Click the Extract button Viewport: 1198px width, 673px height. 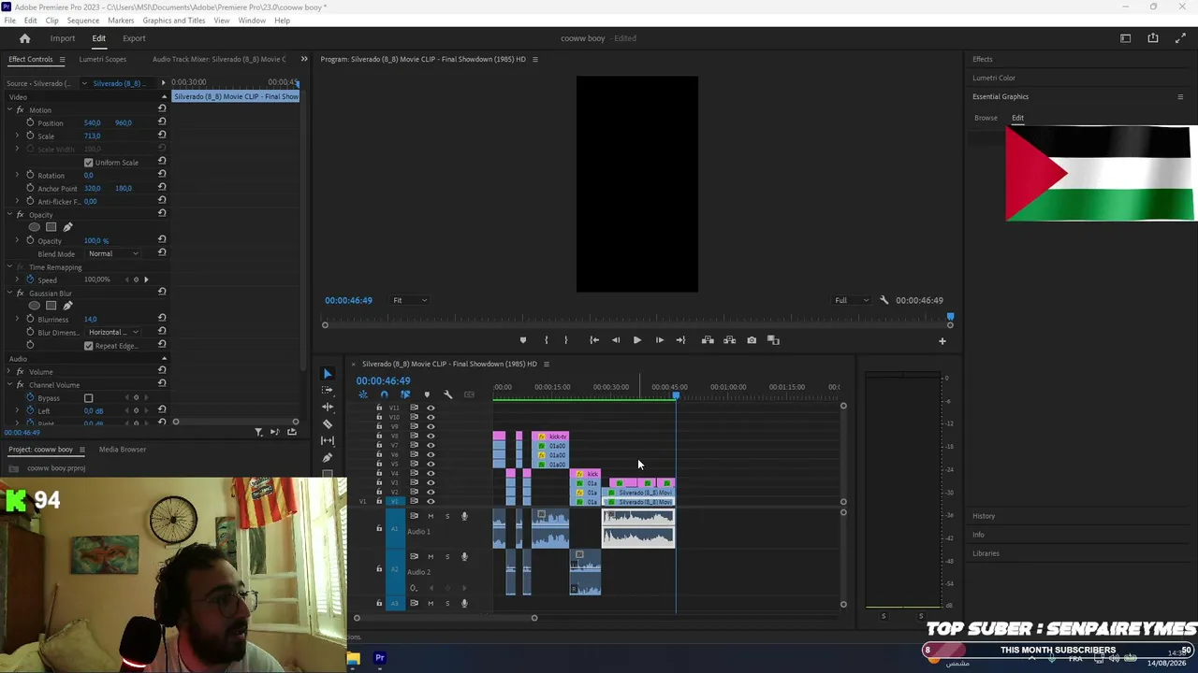tap(729, 340)
